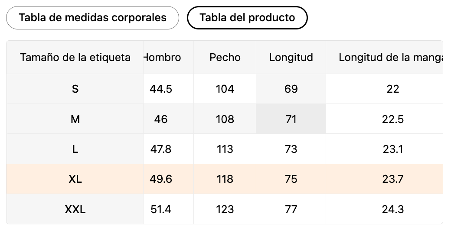Click the Longitud de la manga header

[x=389, y=57]
